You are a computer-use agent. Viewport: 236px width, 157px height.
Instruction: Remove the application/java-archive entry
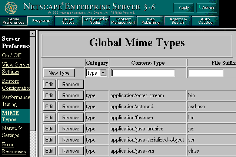(x=71, y=129)
